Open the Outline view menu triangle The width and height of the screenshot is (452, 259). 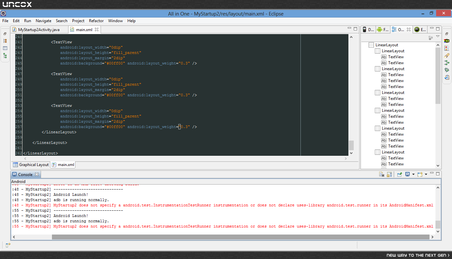click(x=438, y=36)
